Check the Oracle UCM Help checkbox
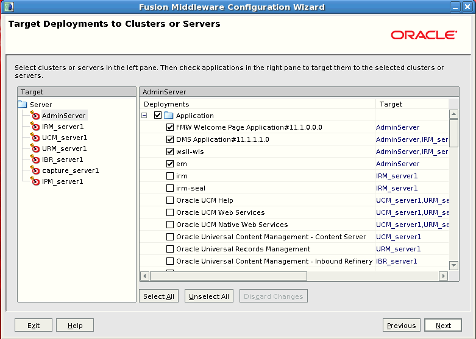The image size is (476, 339). point(170,200)
